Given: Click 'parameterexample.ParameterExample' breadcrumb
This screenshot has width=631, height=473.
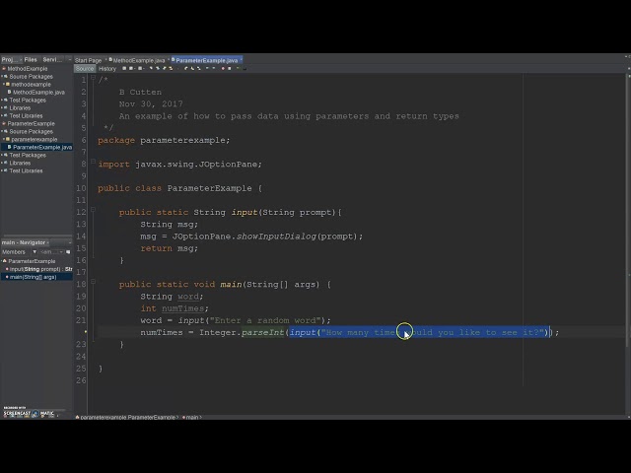Looking at the screenshot, I should (128, 417).
